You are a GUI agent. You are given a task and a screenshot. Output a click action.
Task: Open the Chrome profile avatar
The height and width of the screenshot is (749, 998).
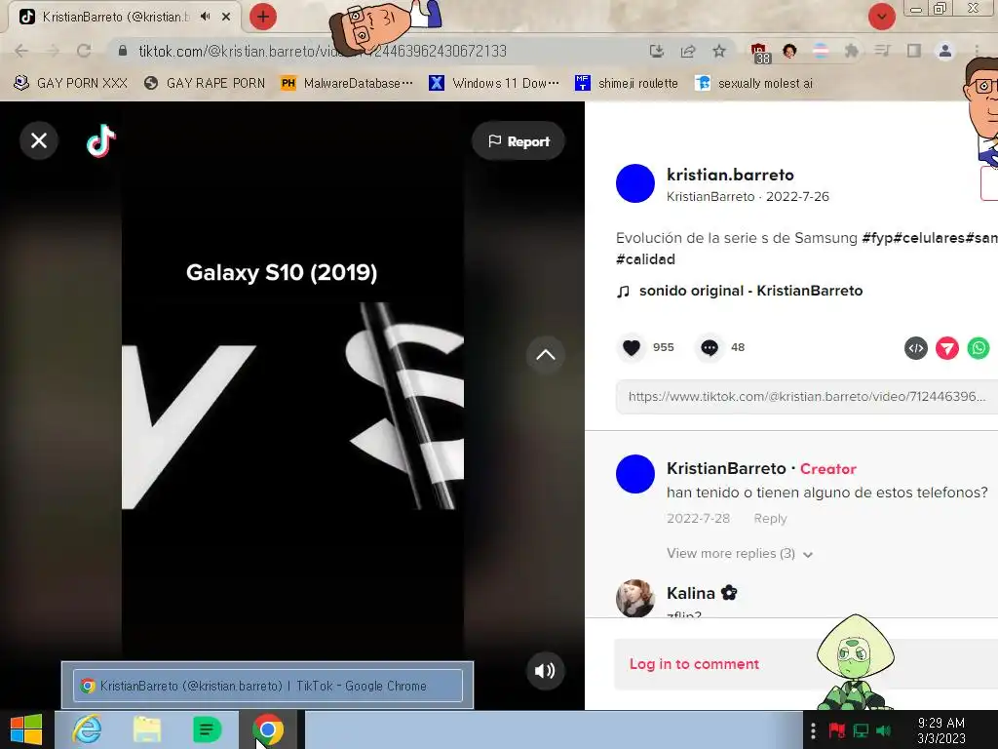point(945,51)
